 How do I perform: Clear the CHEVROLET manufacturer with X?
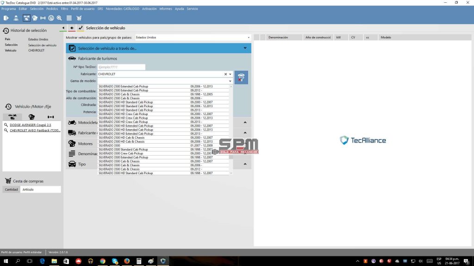click(225, 74)
